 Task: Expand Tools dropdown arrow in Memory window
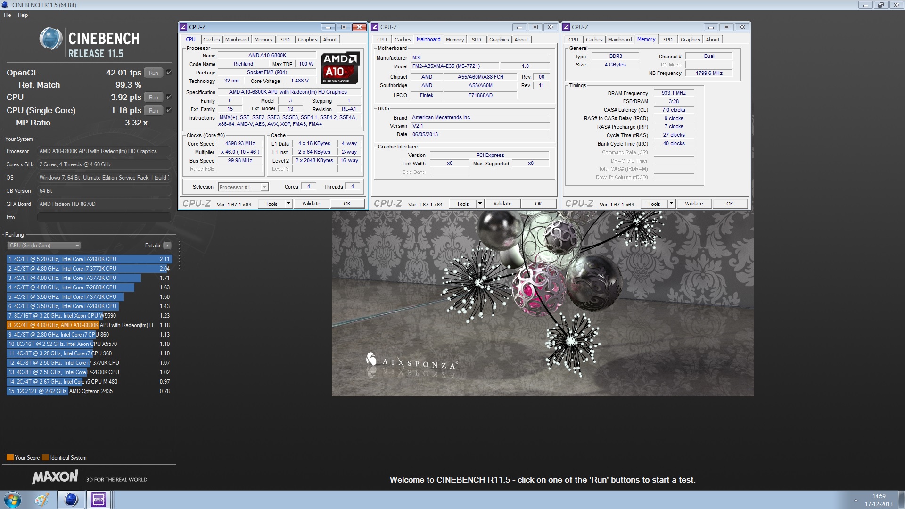point(672,204)
